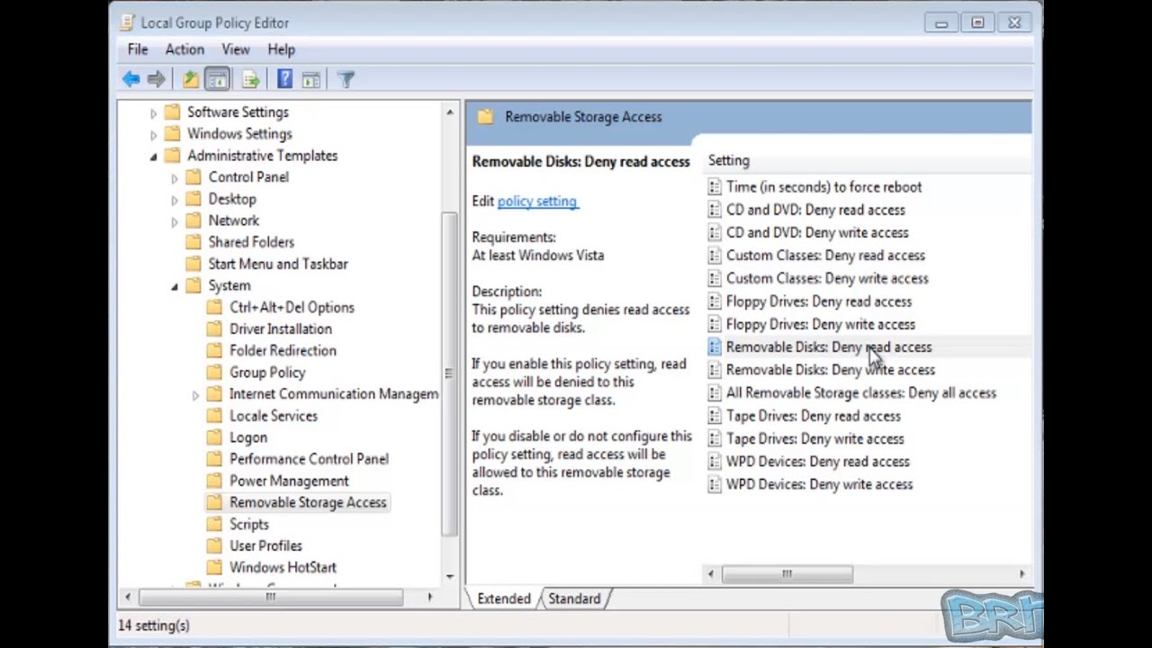This screenshot has height=648, width=1152.
Task: Collapse the Administrative Templates node
Action: click(x=153, y=157)
